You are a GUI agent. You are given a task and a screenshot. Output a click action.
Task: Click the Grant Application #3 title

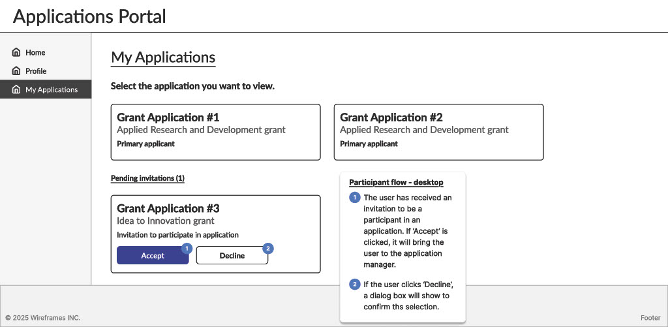[168, 209]
